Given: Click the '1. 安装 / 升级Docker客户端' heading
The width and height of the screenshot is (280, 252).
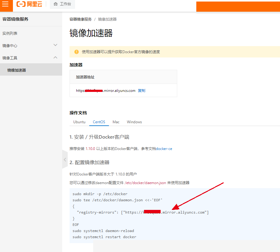Looking at the screenshot, I should click(x=99, y=137).
